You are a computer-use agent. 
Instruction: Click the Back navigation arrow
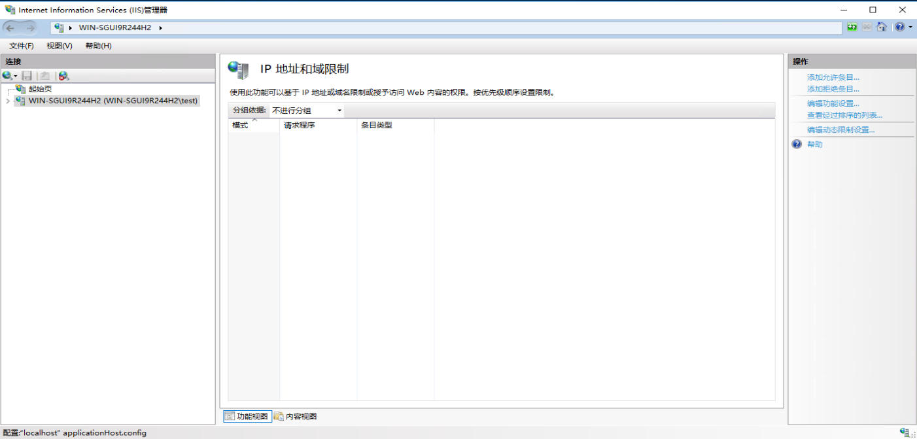coord(10,27)
